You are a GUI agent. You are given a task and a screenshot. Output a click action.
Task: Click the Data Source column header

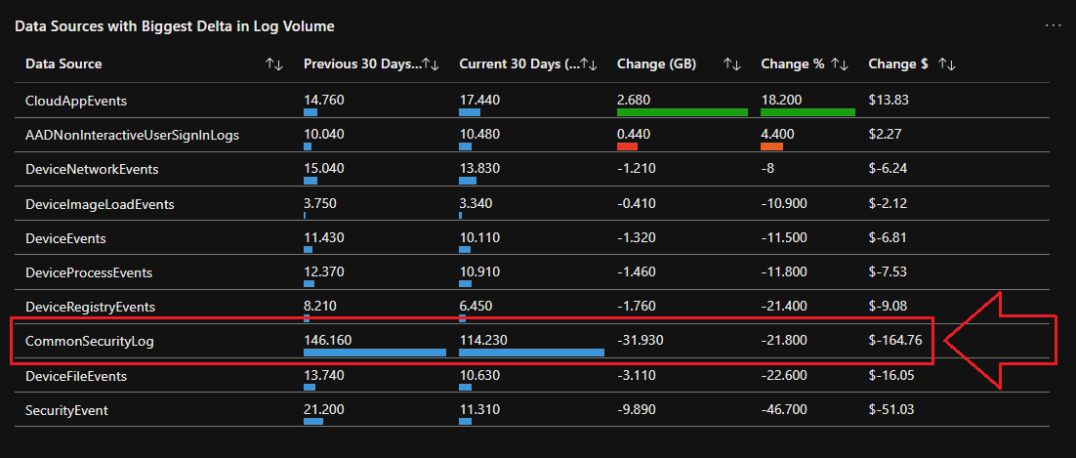63,64
